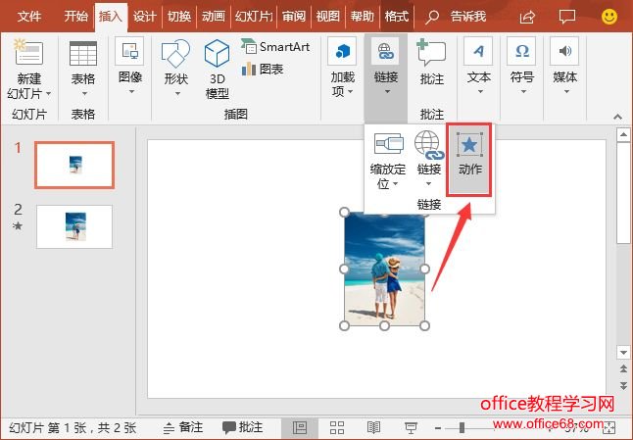Switch to the Insert (插入) tab
Screen dimensions: 633x440
tap(110, 17)
